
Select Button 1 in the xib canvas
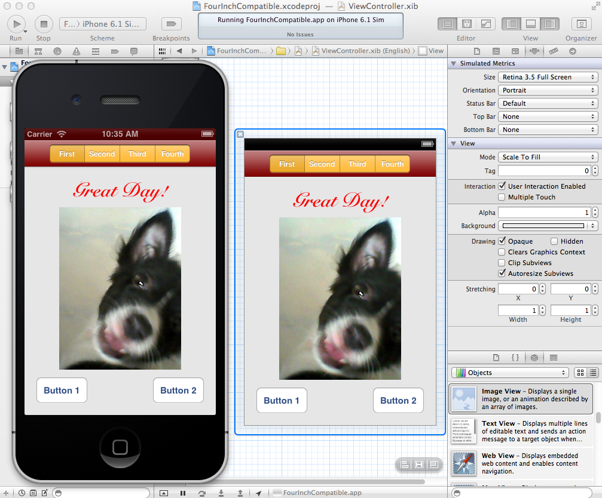click(282, 401)
